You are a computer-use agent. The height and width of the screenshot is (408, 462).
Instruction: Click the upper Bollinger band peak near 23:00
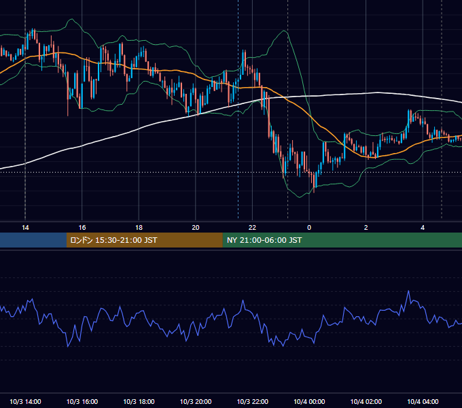(x=285, y=31)
